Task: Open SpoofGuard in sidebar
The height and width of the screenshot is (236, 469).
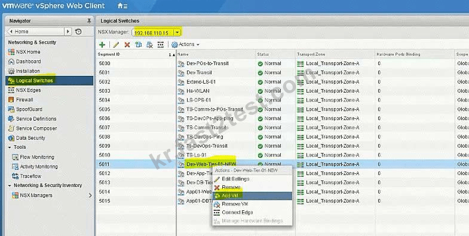Action: pyautogui.click(x=29, y=109)
